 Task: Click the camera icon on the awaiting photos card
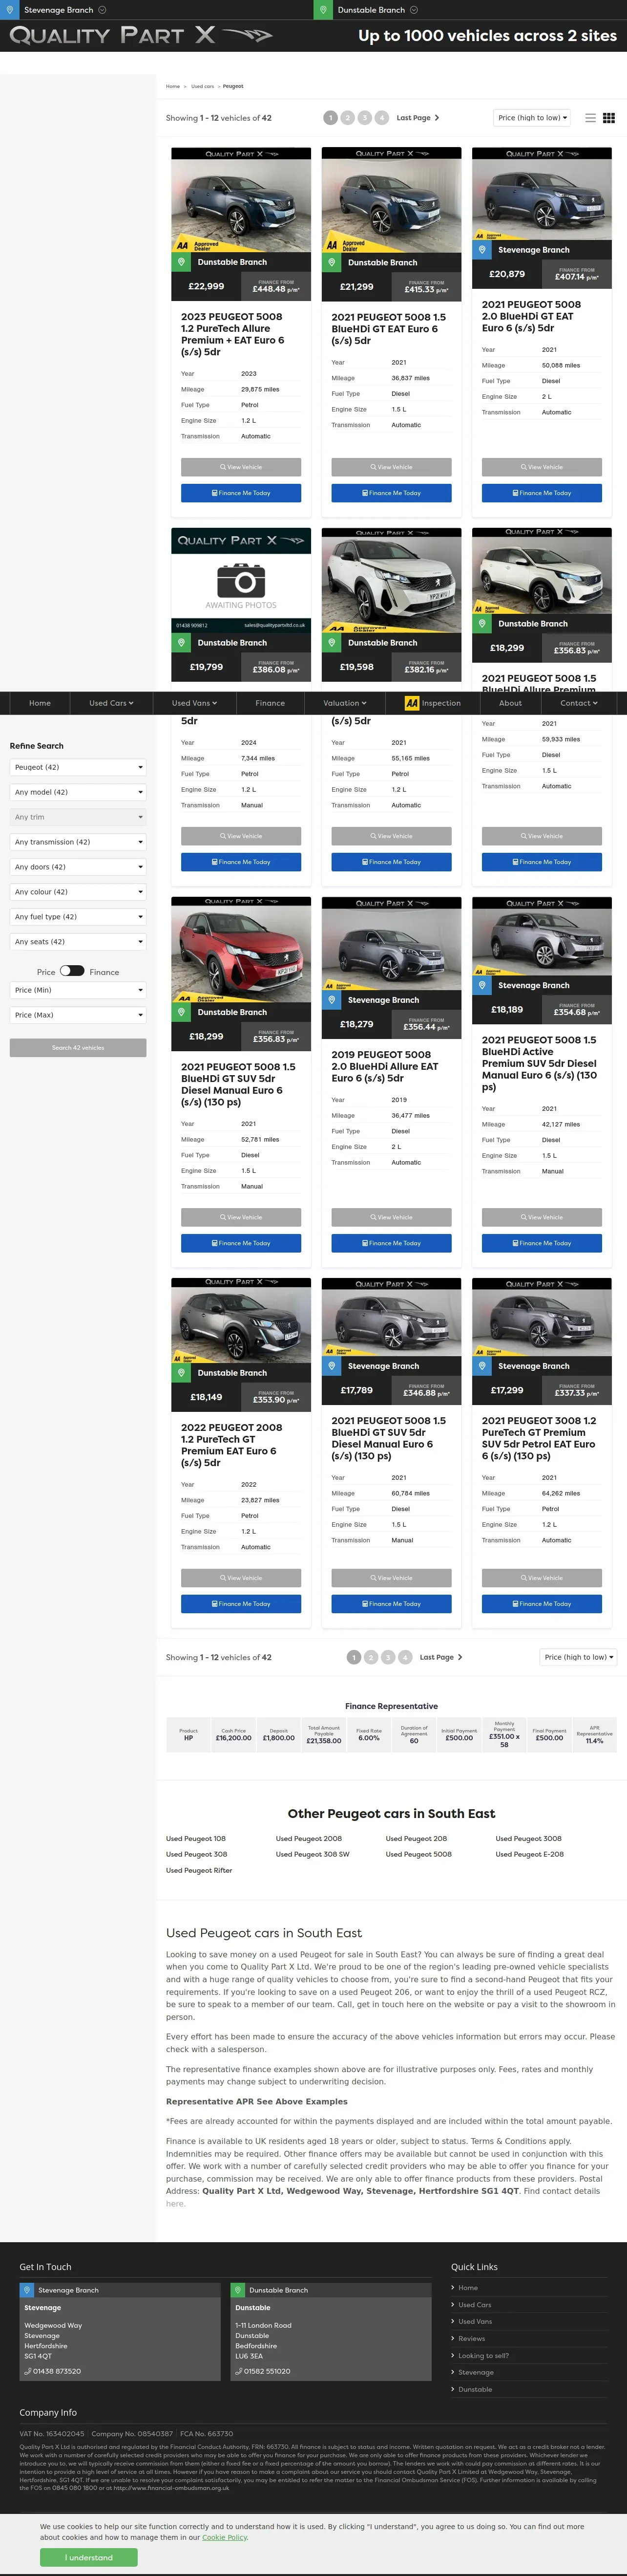[x=241, y=581]
